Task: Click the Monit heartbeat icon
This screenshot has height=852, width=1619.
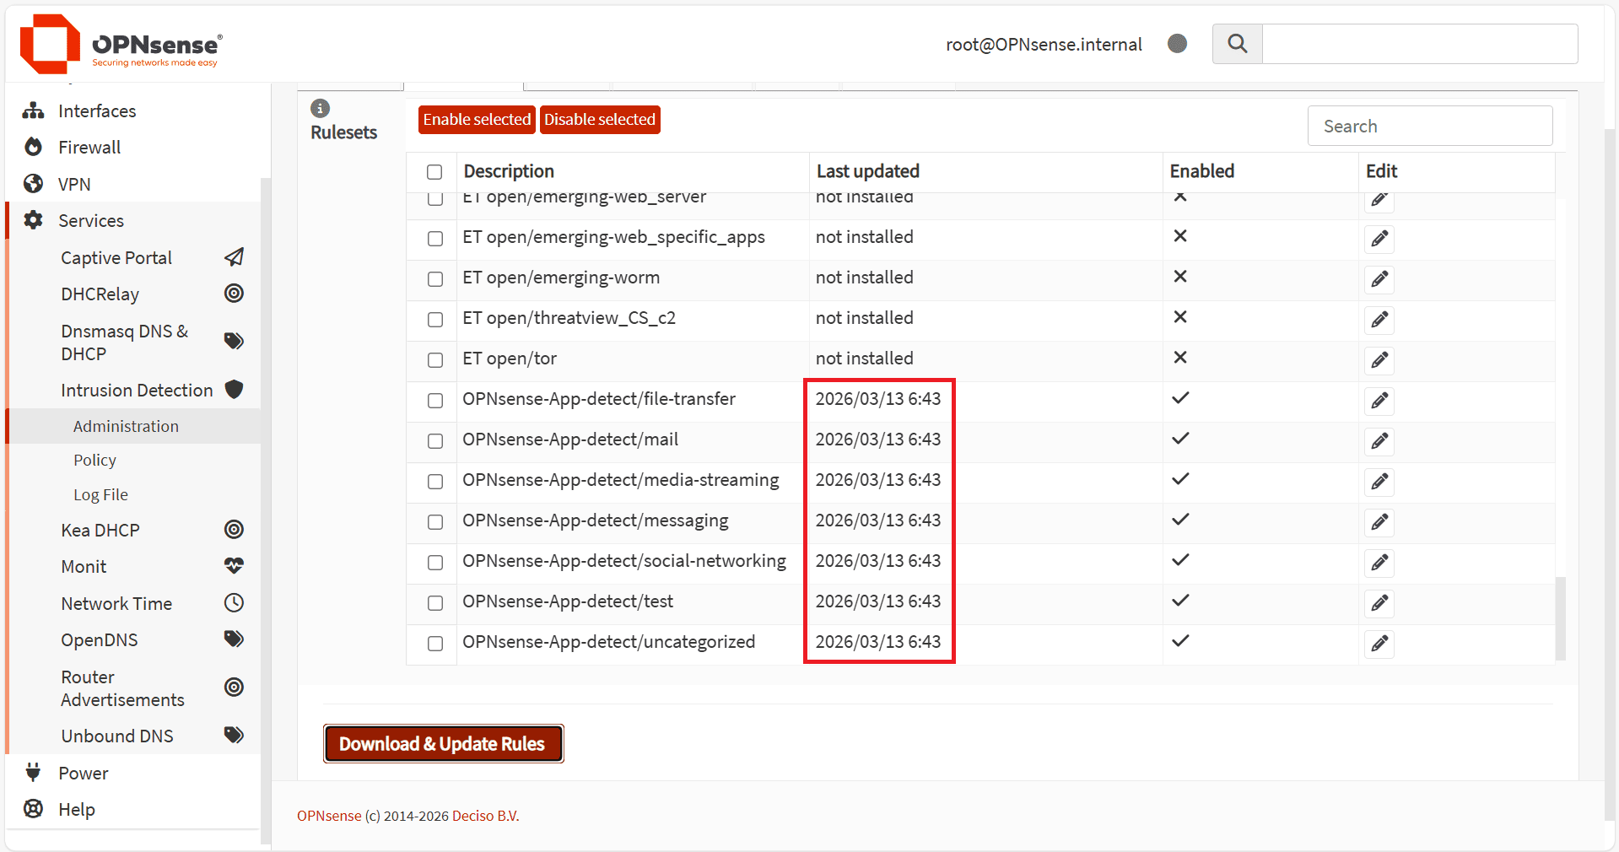Action: coord(234,566)
